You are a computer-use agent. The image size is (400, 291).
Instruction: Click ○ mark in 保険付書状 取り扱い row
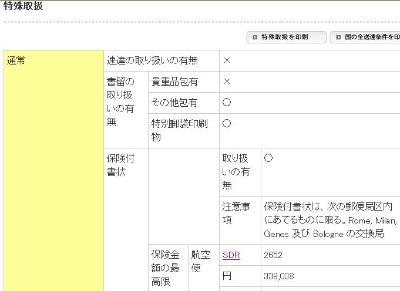268,158
